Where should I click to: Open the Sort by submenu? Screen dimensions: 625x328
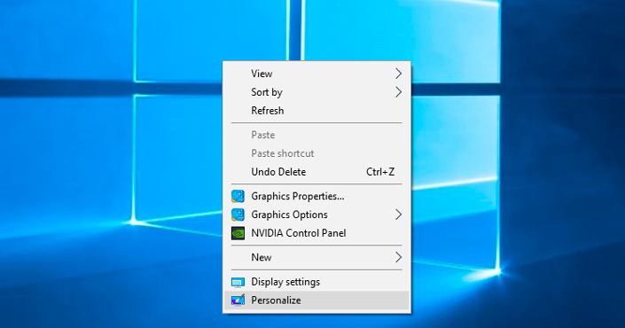[316, 92]
